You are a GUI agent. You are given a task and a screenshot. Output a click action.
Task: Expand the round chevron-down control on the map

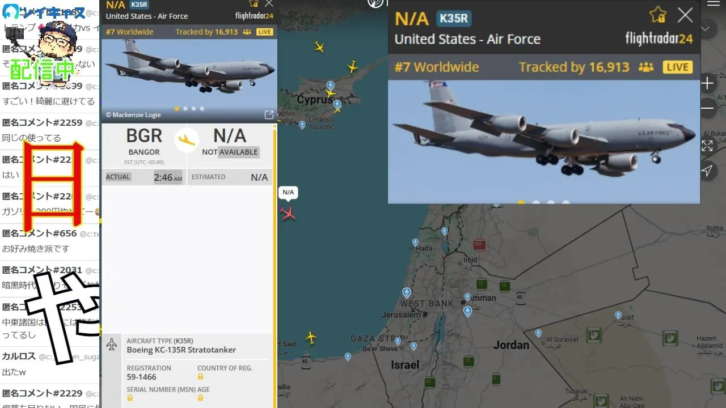click(706, 28)
